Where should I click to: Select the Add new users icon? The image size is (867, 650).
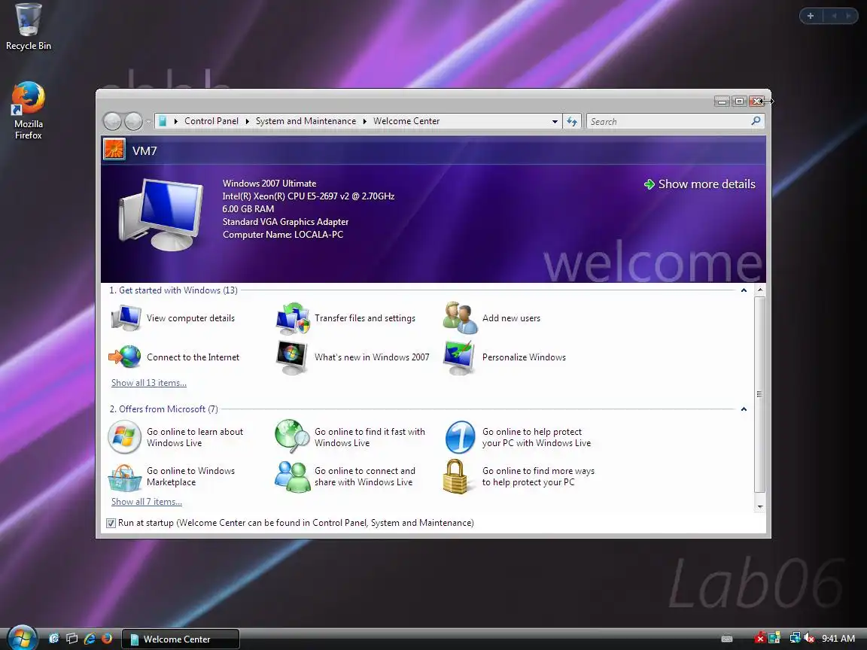click(460, 317)
